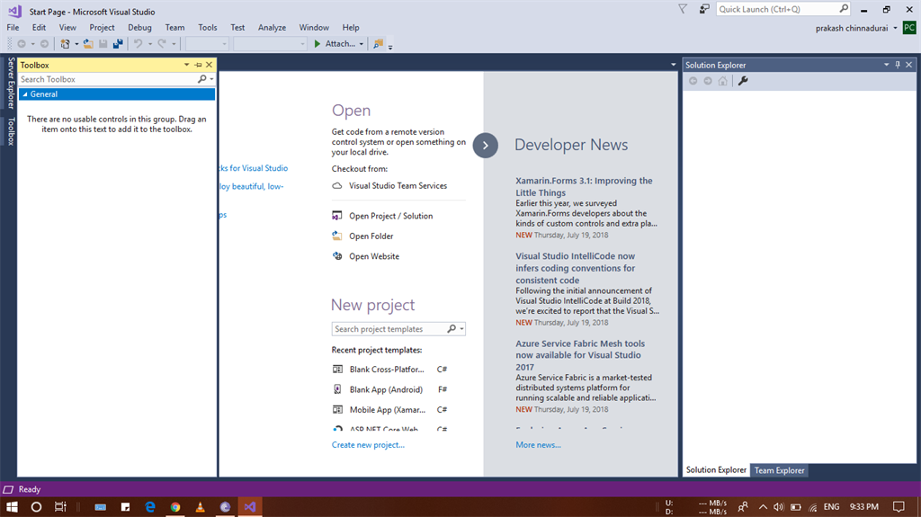The height and width of the screenshot is (517, 921).
Task: Click Visual Studio icon in the taskbar
Action: point(250,506)
